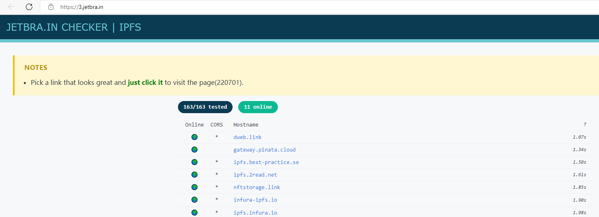
Task: Click the status globe for infura-ipfs.io
Action: click(x=195, y=200)
